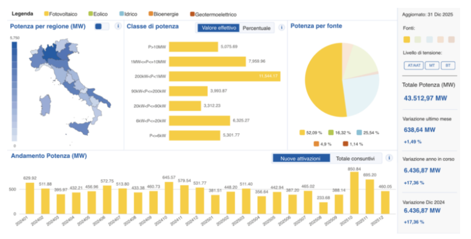Viewport: 471px width, 239px height.
Task: Click the 202410 bar with value 645.57
Action: 169,198
